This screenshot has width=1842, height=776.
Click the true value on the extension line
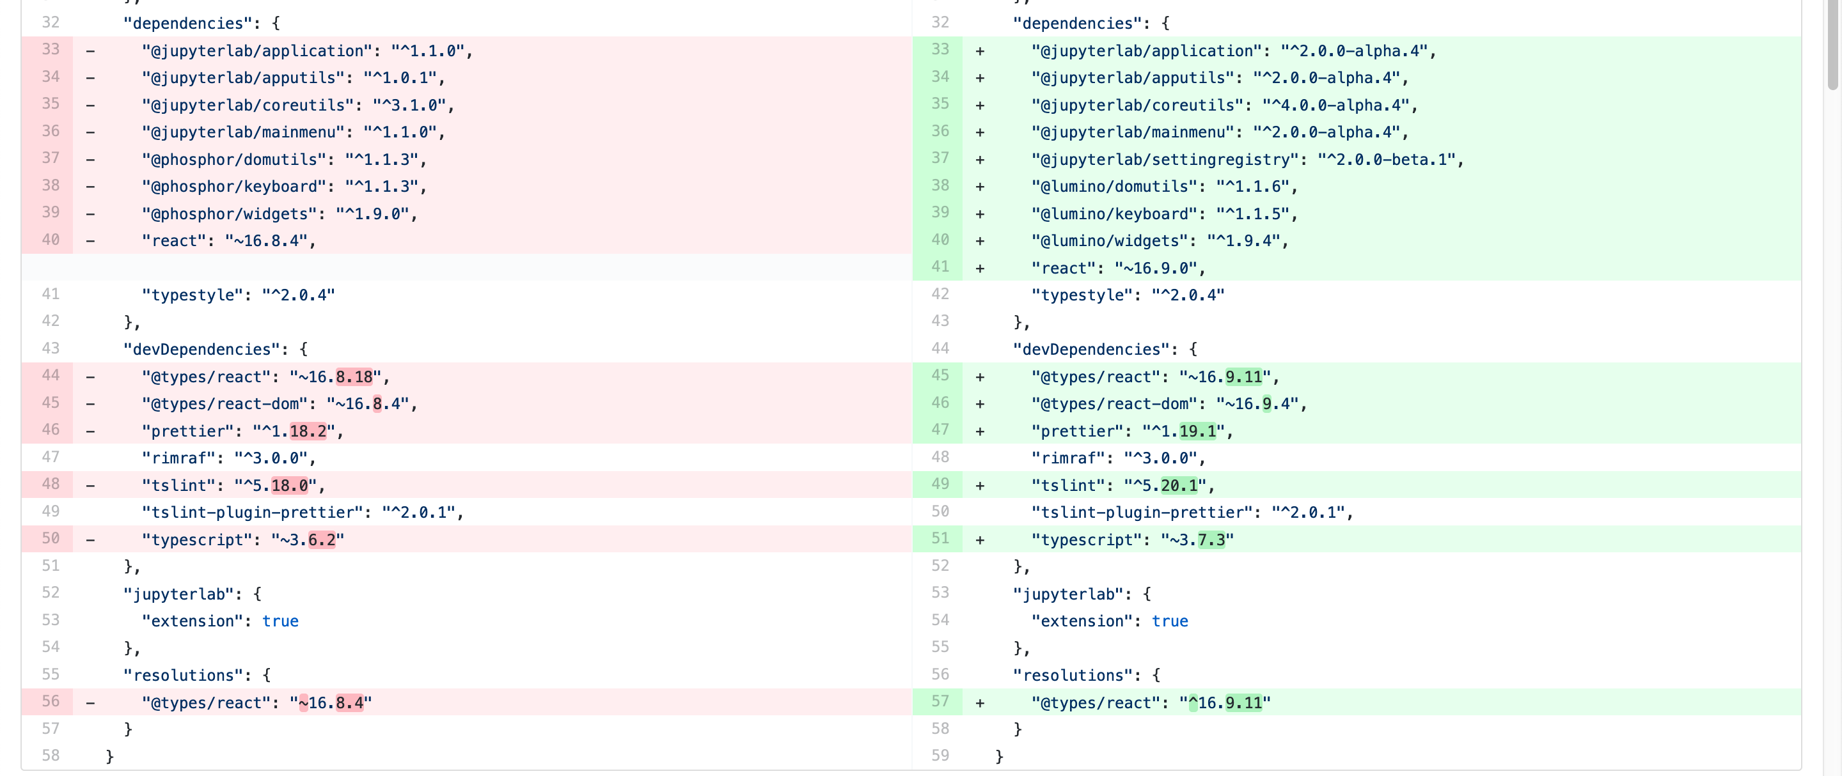point(280,620)
